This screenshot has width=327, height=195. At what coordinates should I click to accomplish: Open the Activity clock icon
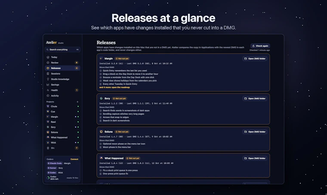click(48, 96)
